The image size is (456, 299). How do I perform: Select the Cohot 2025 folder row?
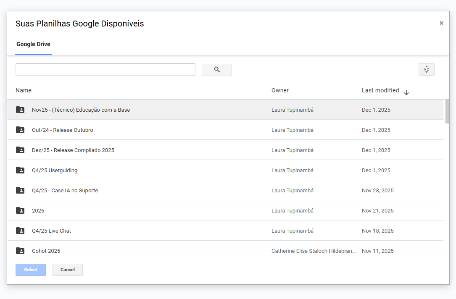[x=46, y=251]
